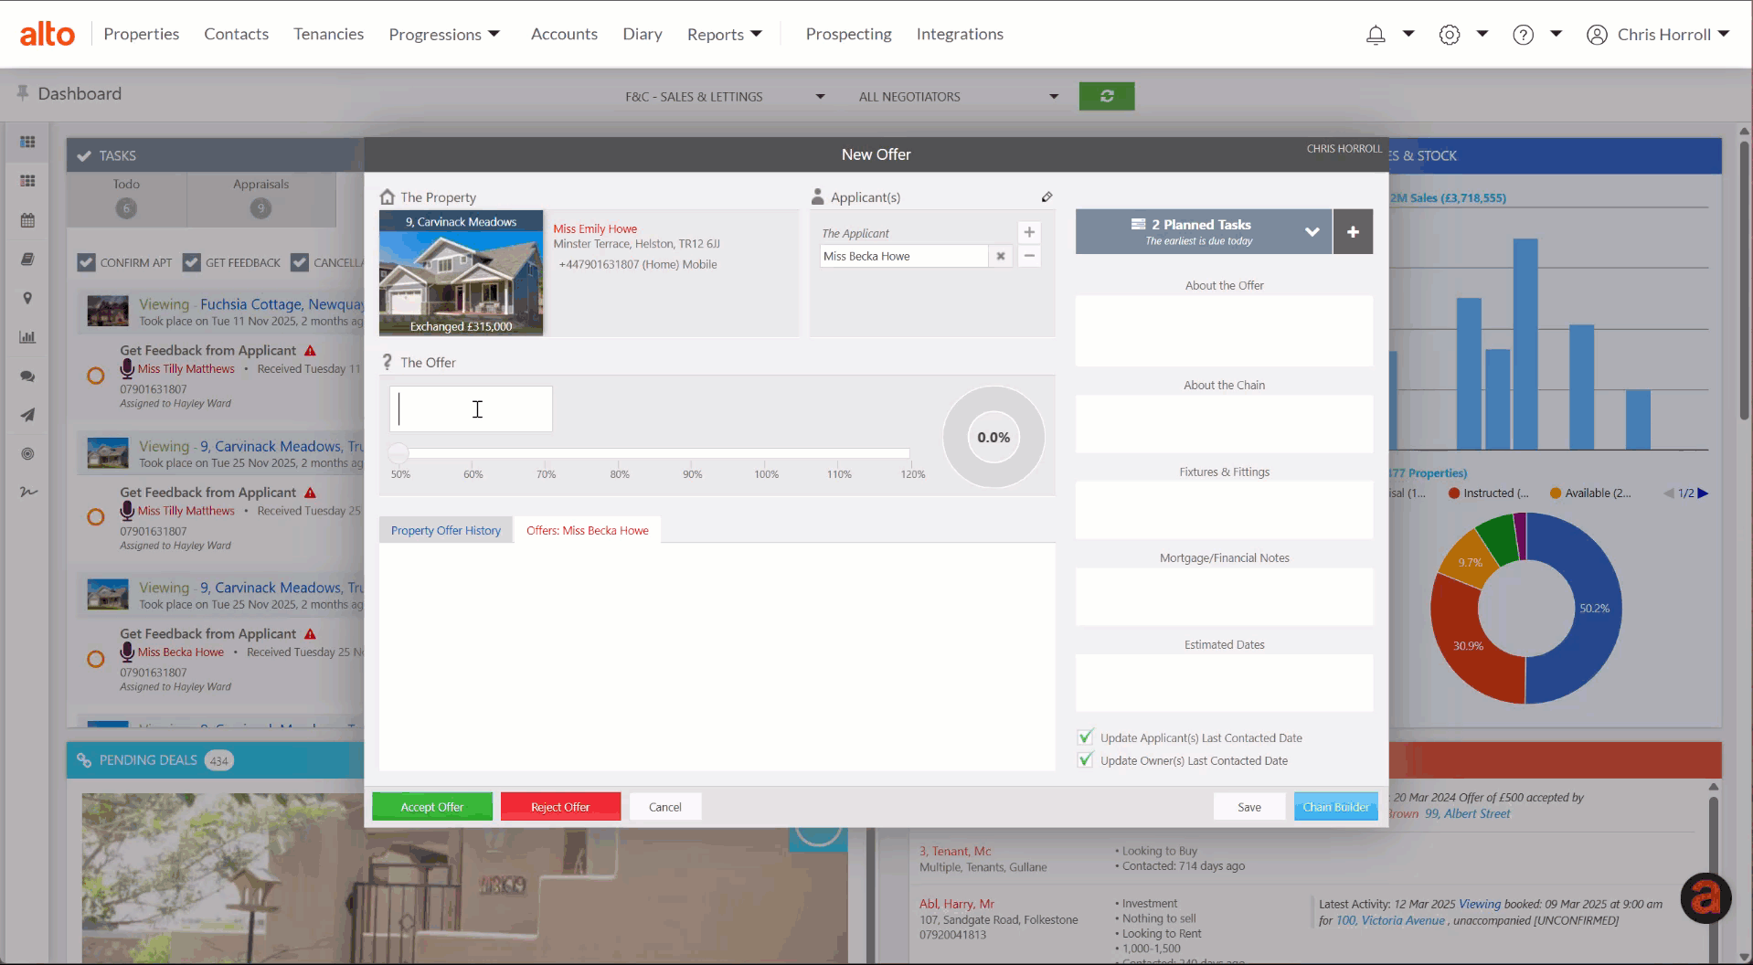Switch to Offers: Miss Becka Howe tab

click(588, 530)
